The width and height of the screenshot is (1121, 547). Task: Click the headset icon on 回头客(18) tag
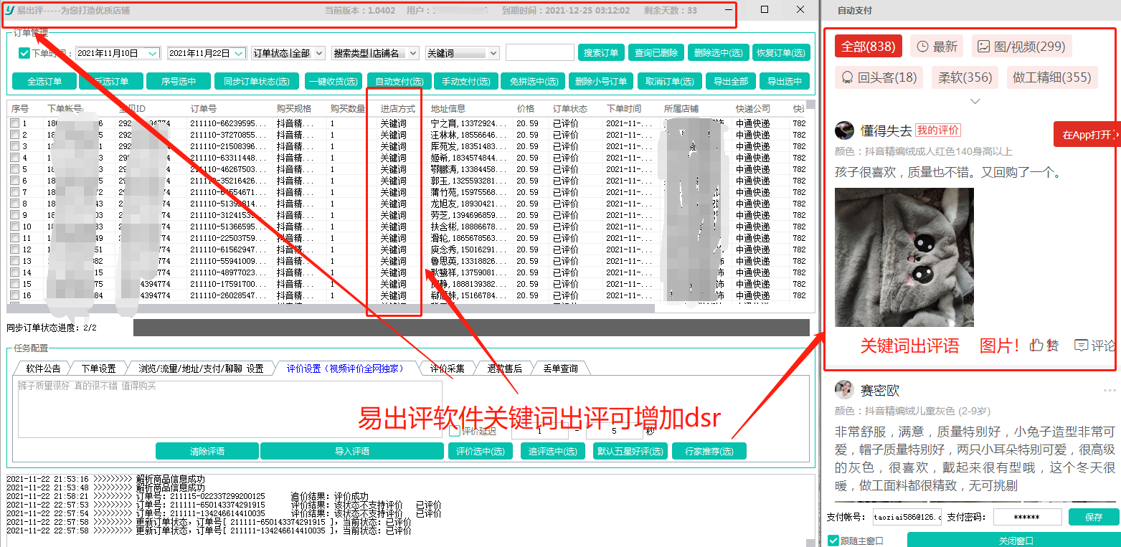(x=846, y=77)
